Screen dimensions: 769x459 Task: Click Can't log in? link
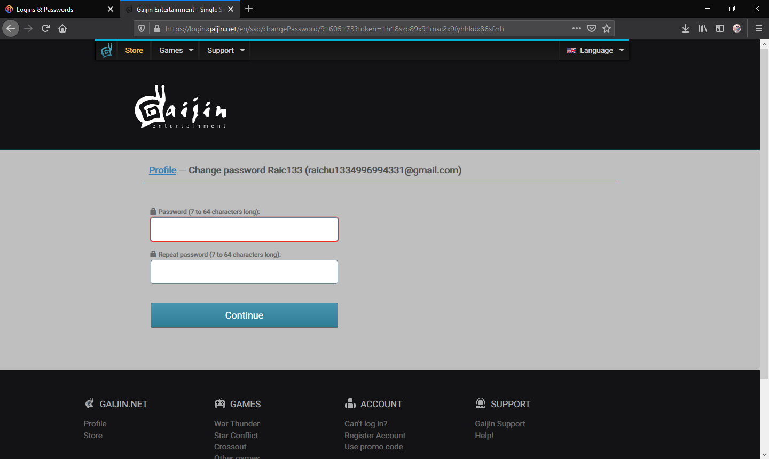point(366,424)
